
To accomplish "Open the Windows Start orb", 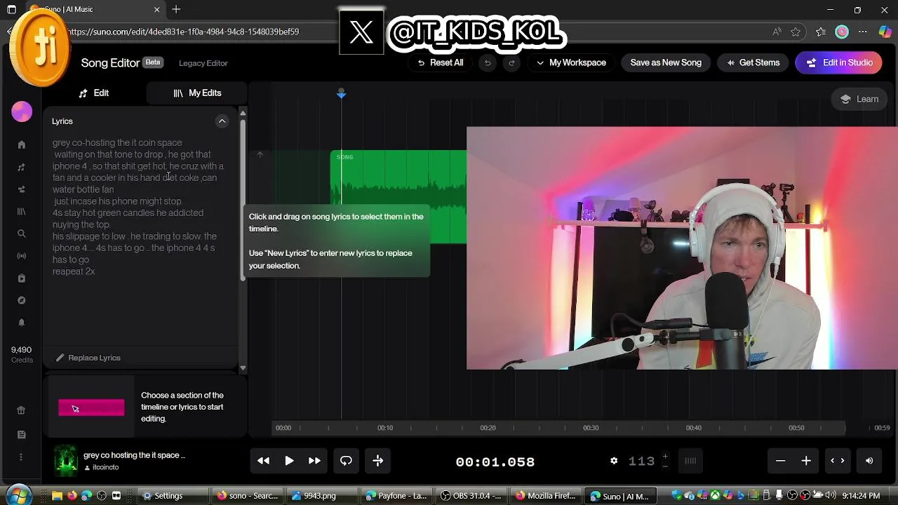I will pos(18,495).
